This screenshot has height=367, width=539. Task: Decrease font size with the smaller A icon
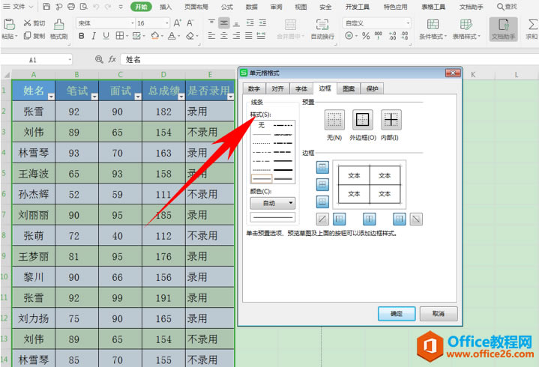(x=190, y=23)
